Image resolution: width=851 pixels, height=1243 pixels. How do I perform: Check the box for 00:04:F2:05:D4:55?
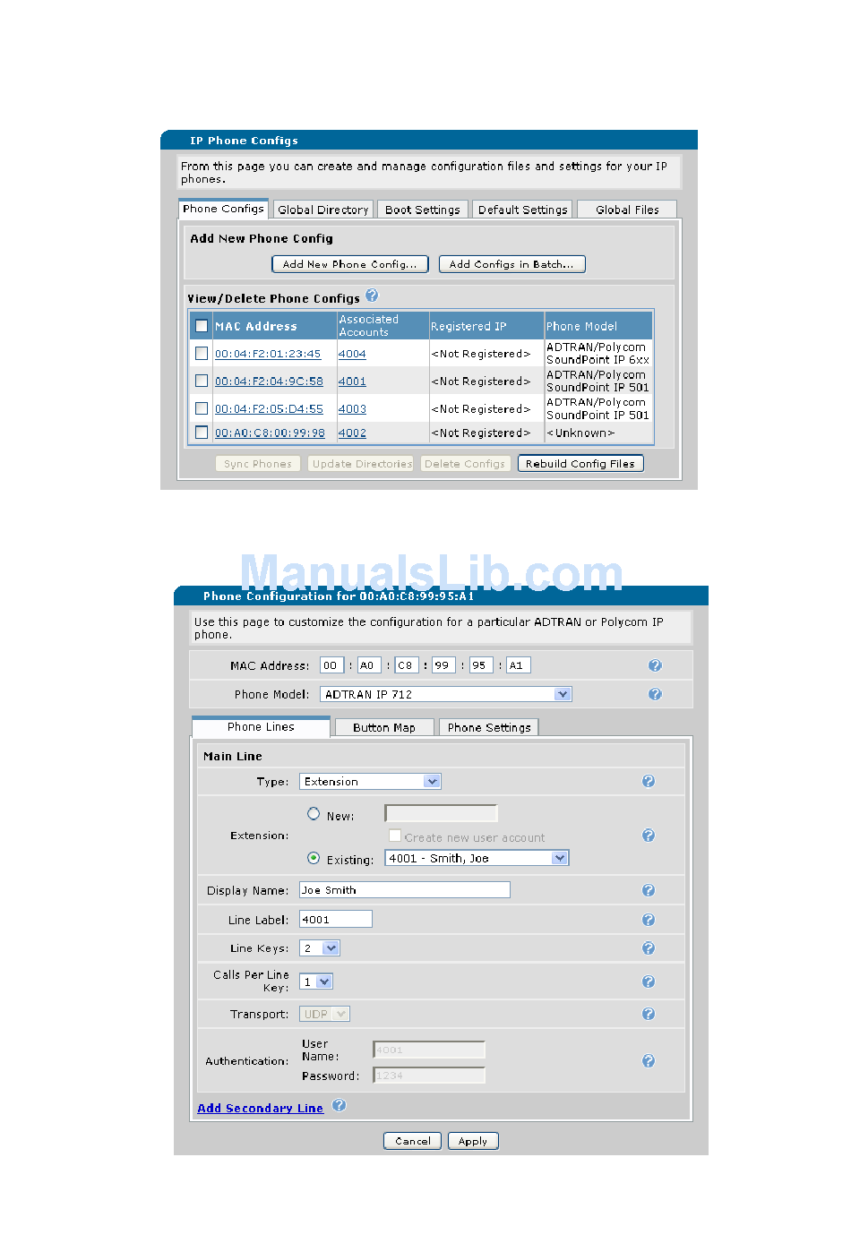(202, 408)
